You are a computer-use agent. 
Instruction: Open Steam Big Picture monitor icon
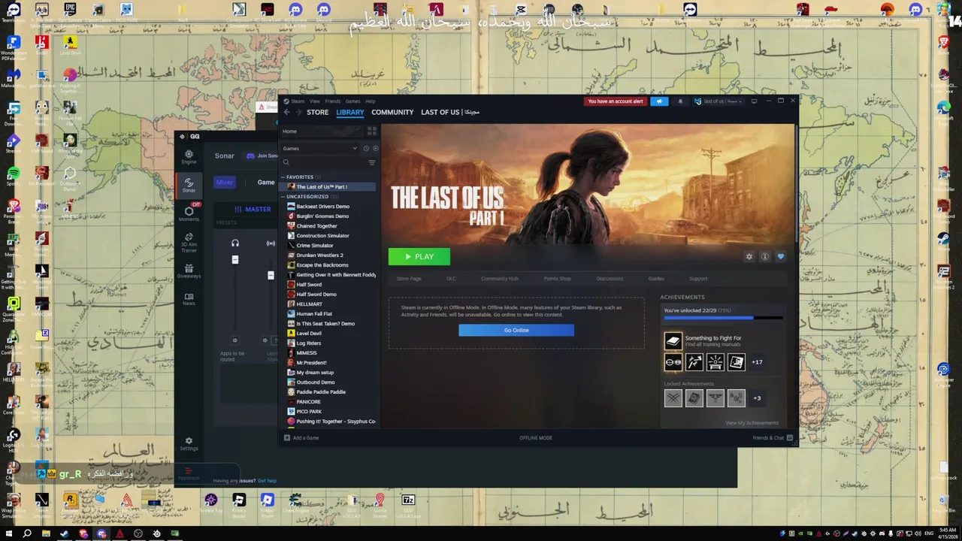754,101
